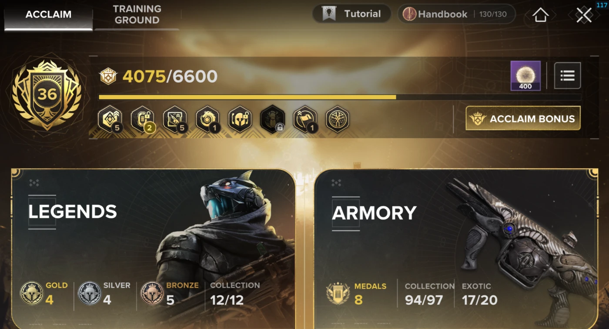Open the Tutorial button
Screen dimensions: 609x329
352,14
